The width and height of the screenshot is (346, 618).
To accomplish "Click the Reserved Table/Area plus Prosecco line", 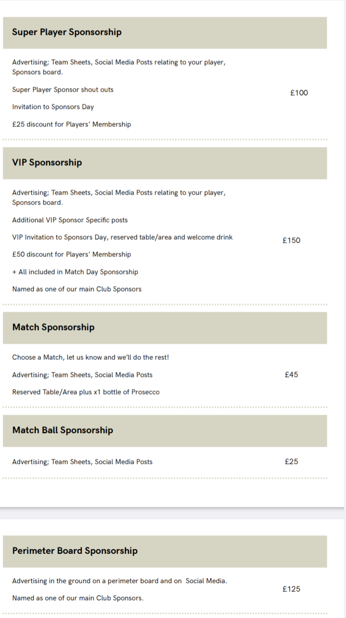I will pyautogui.click(x=86, y=392).
